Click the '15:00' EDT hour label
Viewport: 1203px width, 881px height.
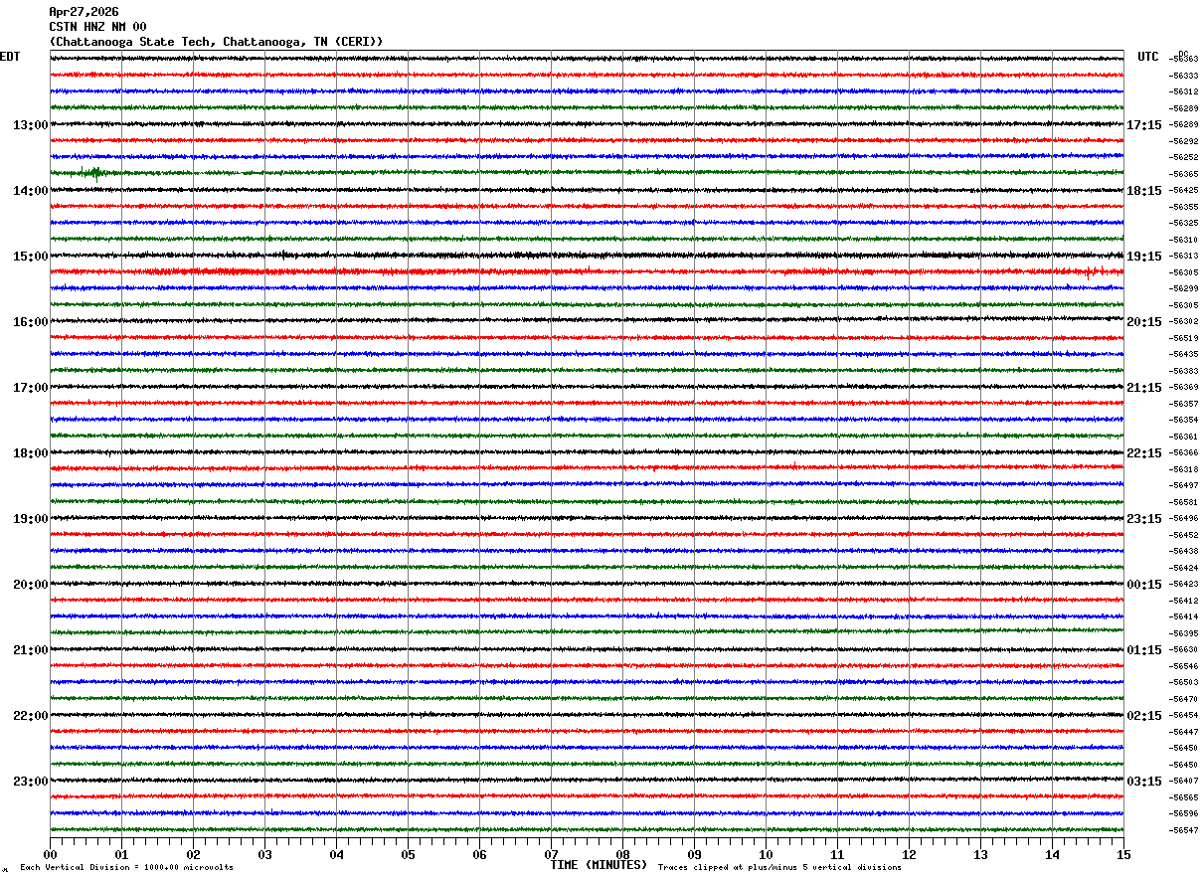click(x=31, y=257)
